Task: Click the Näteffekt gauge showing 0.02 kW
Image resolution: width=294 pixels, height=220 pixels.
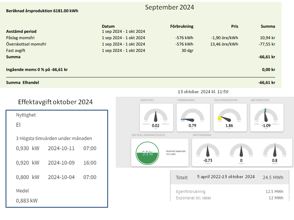Action: click(156, 118)
